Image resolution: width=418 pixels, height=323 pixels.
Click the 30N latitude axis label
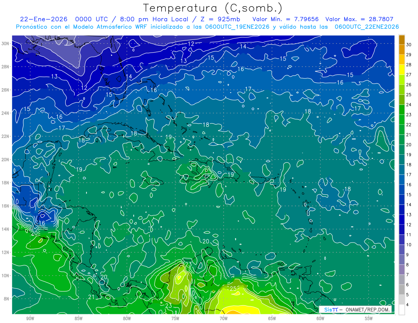tap(6, 44)
